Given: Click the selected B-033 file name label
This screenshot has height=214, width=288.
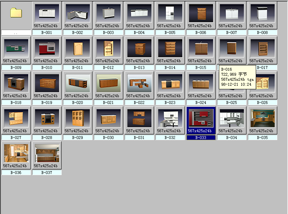Looking at the screenshot, I should 201,138.
